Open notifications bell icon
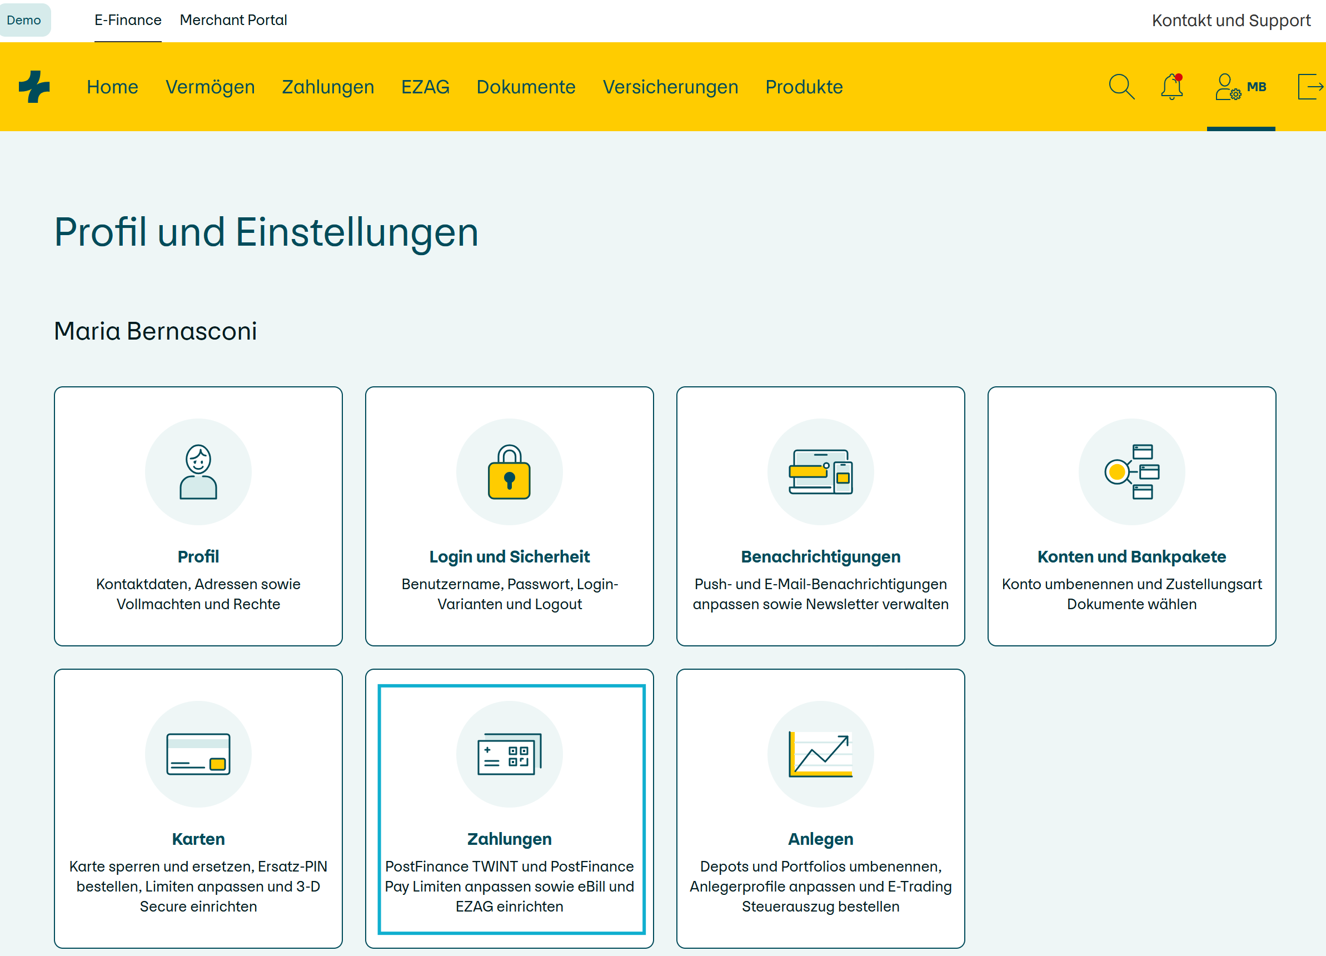Viewport: 1326px width, 956px height. [1172, 87]
